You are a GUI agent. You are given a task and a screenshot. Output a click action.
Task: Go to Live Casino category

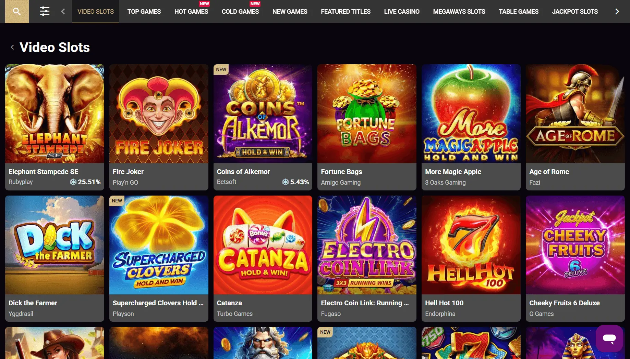[402, 12]
